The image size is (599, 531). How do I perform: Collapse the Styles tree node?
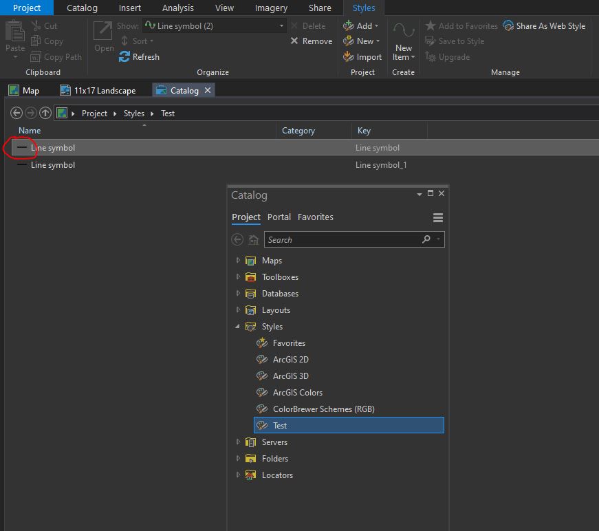tap(238, 326)
